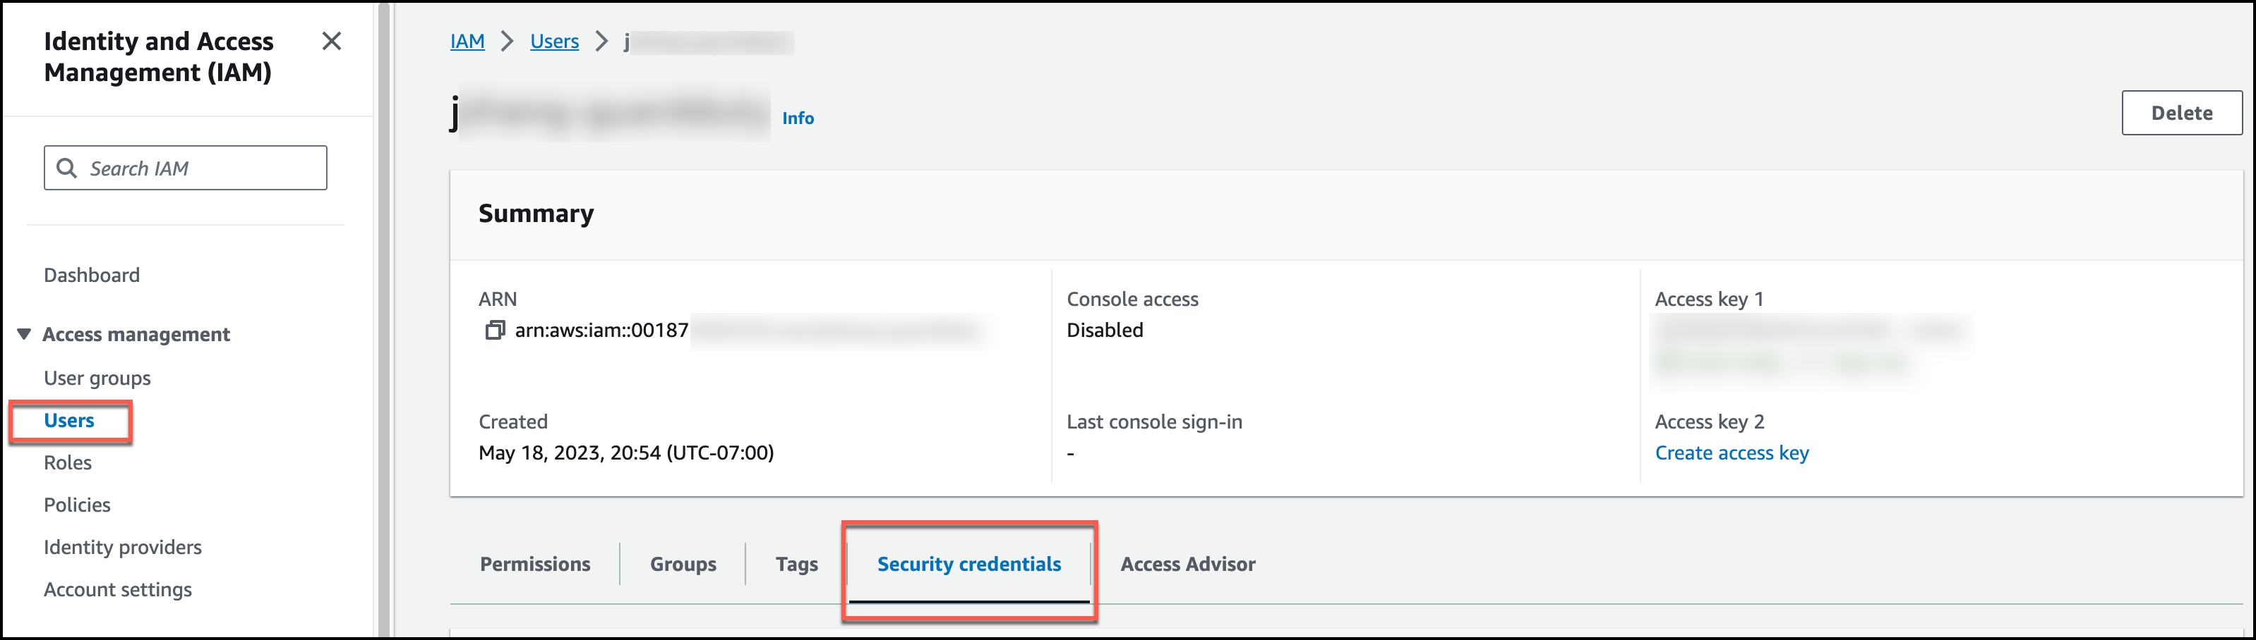The width and height of the screenshot is (2256, 640).
Task: Open Account settings
Action: point(117,589)
